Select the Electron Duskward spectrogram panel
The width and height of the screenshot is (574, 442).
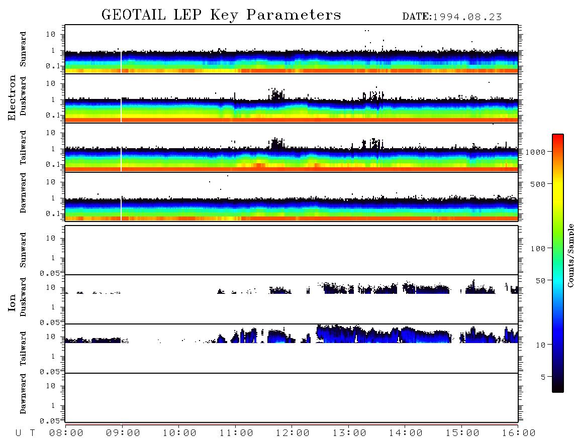coord(292,98)
